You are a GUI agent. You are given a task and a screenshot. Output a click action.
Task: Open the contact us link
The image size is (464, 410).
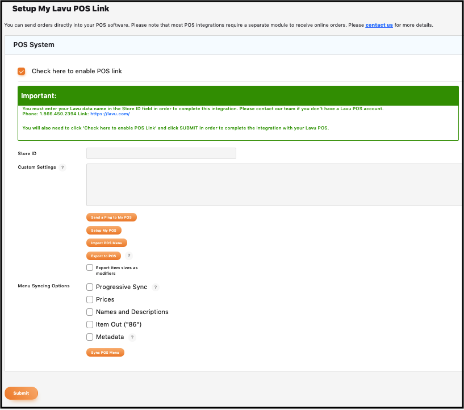coord(379,25)
